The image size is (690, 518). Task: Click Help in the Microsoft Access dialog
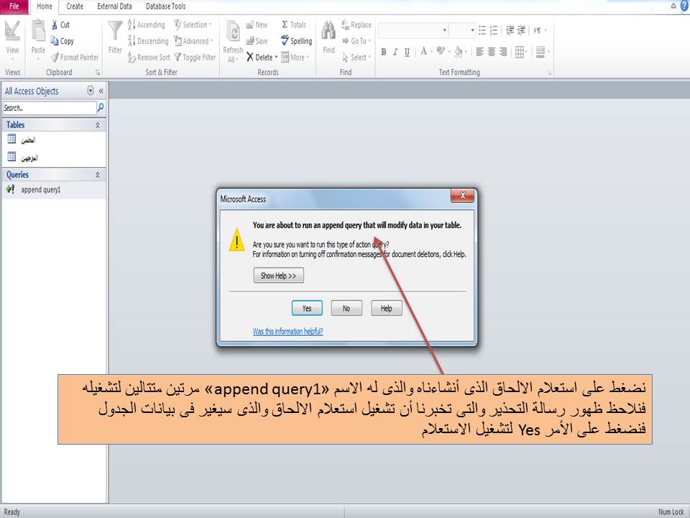tap(387, 308)
